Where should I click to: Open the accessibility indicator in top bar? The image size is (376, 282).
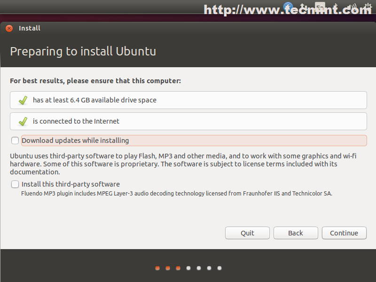[288, 7]
